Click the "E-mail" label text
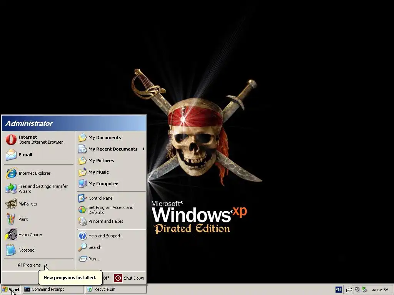Screen dimensions: 394x295 pyautogui.click(x=25, y=155)
